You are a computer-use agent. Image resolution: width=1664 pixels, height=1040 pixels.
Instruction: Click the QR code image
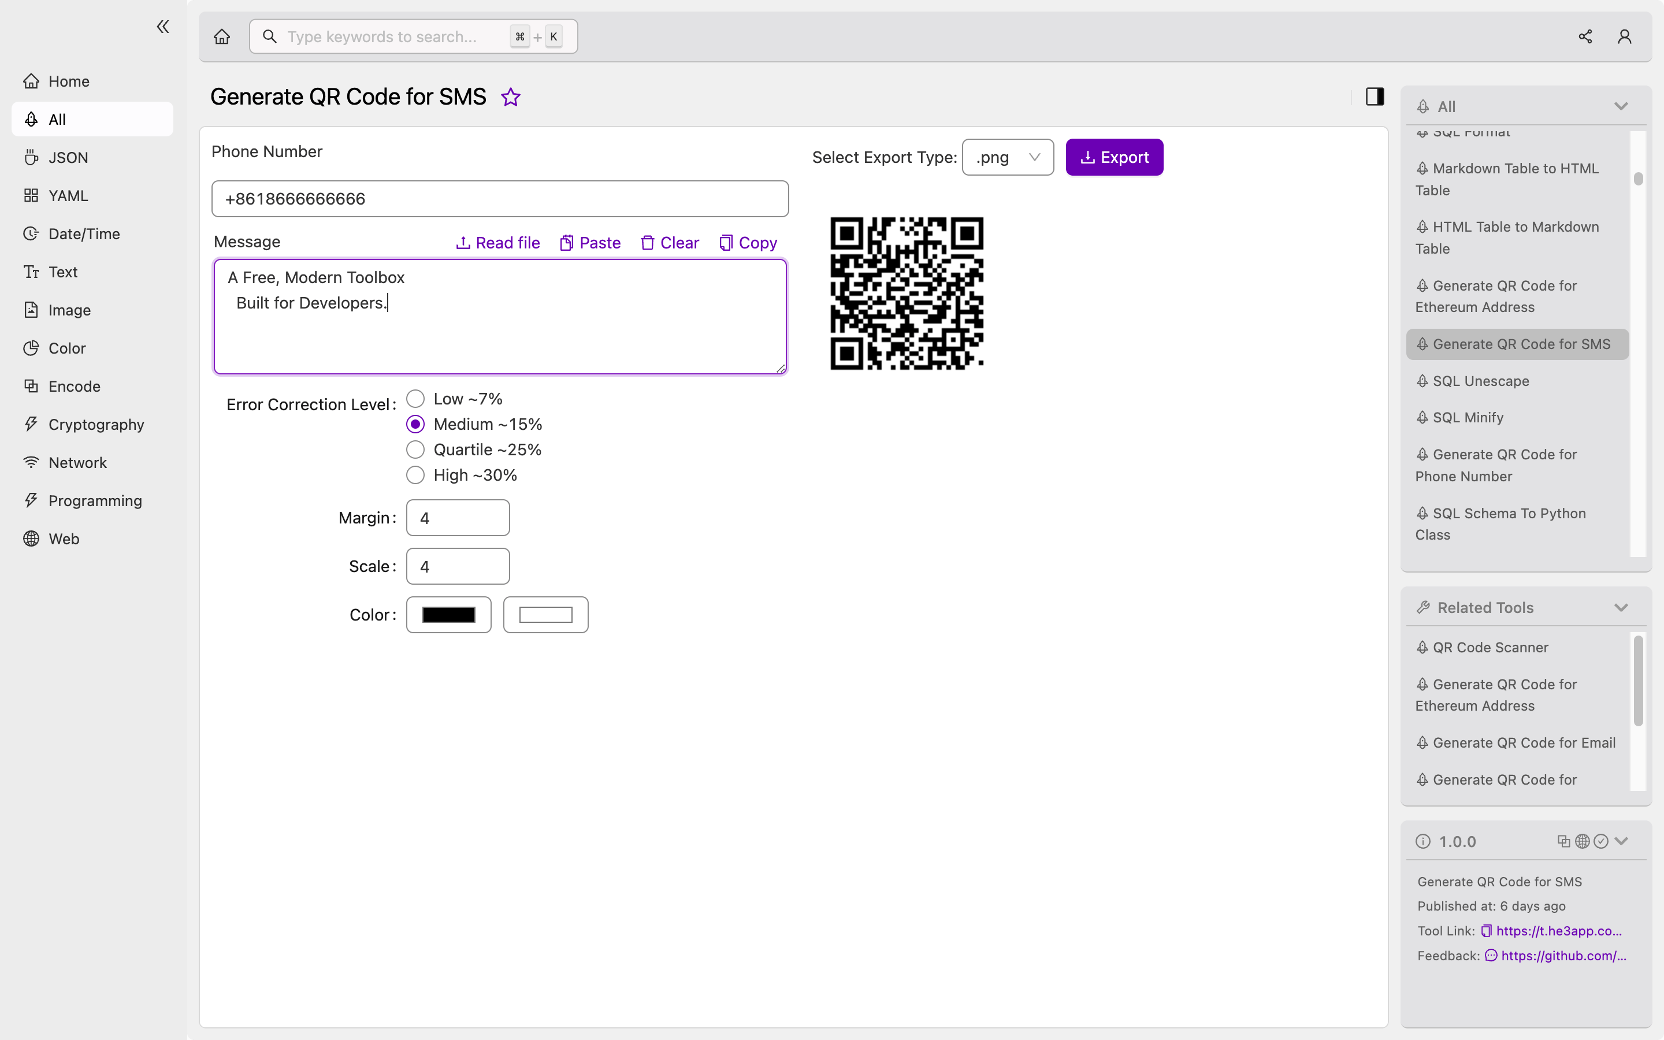click(907, 294)
